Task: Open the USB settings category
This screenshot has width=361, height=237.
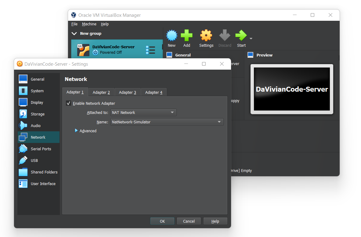Action: [x=38, y=160]
